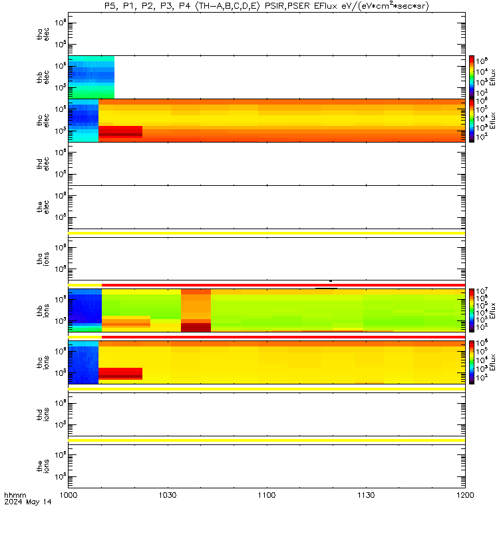
Task: Click the 'hhmm' axis units label
Action: point(15,495)
